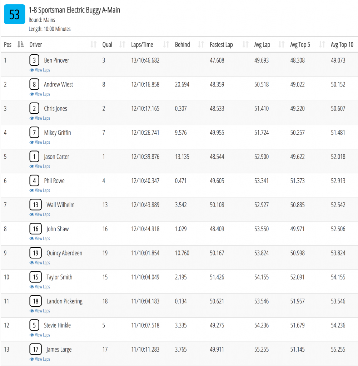Select driver name Quincy Aberdeen
This screenshot has height=366, width=358.
click(64, 253)
